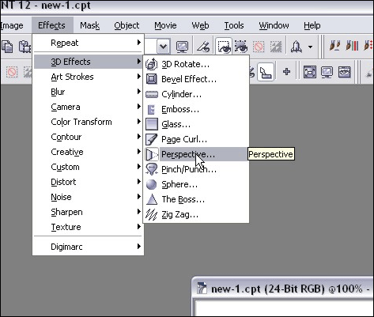The height and width of the screenshot is (317, 374).
Task: Open the Window menu
Action: [274, 25]
